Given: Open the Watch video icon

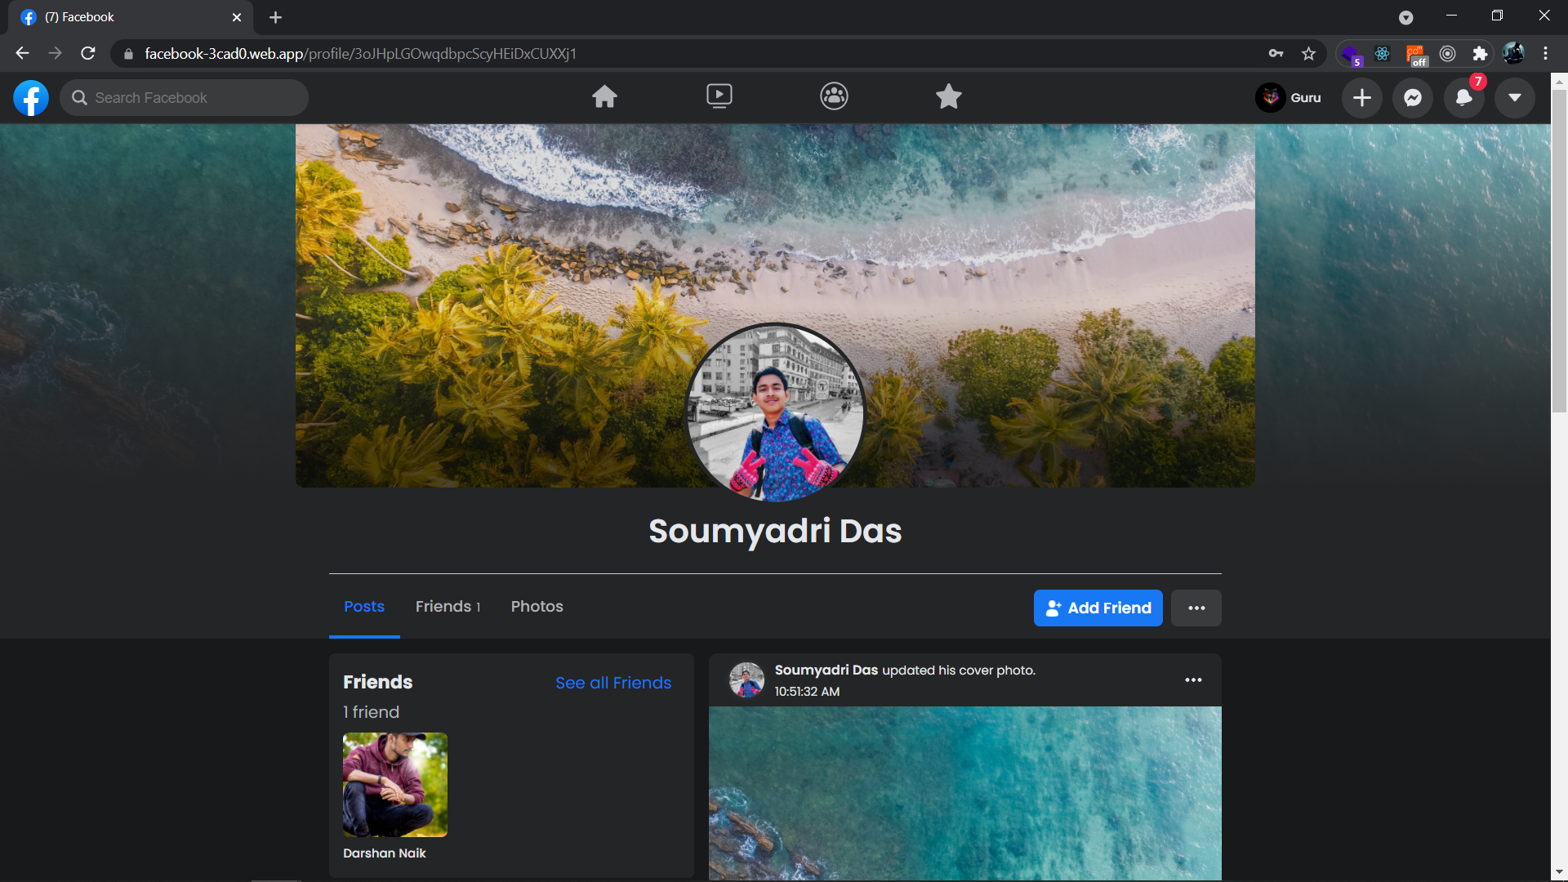Looking at the screenshot, I should pos(719,97).
